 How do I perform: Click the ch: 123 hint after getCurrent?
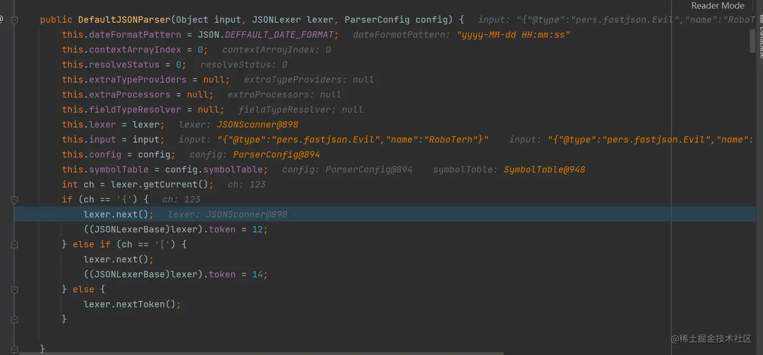tap(247, 184)
